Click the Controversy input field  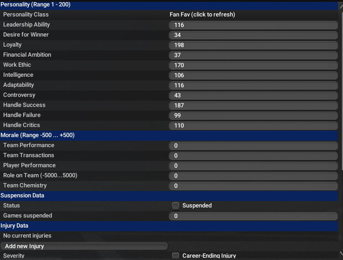[253, 96]
